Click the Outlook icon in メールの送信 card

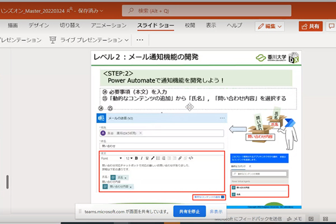[101, 118]
